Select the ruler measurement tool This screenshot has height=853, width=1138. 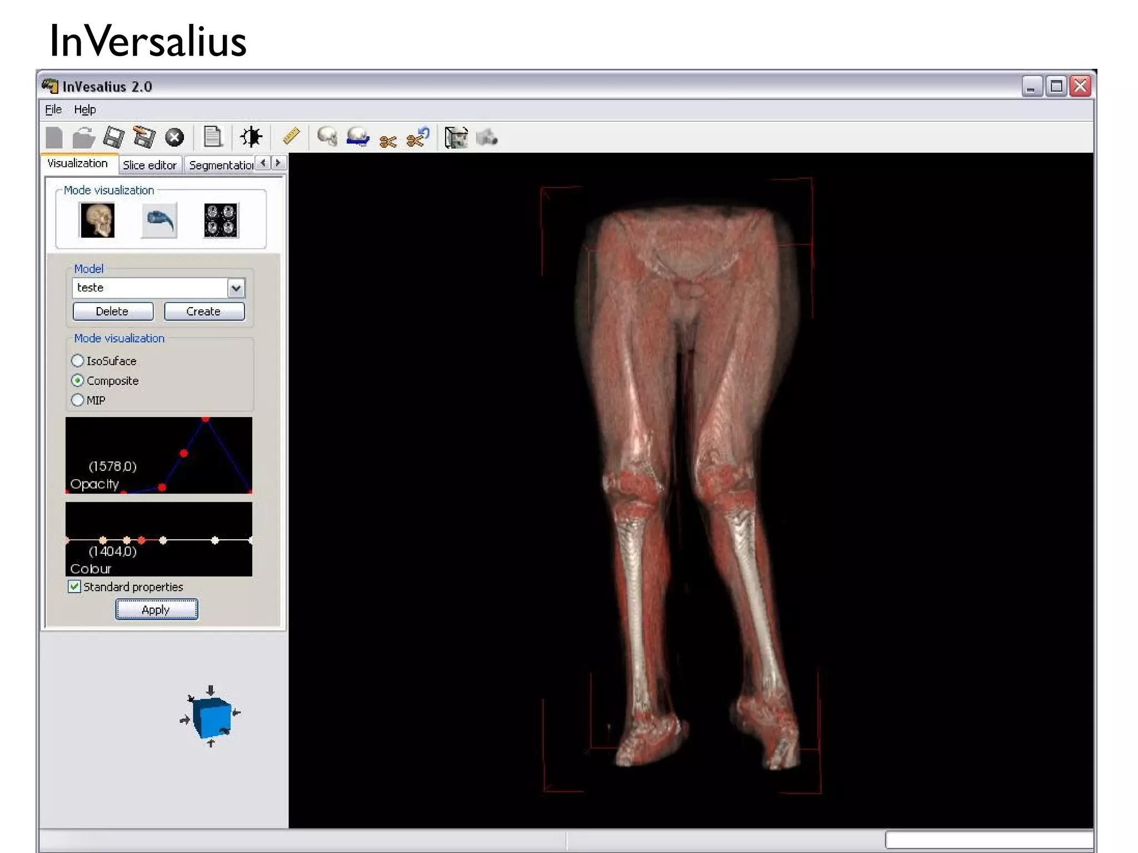coord(291,136)
